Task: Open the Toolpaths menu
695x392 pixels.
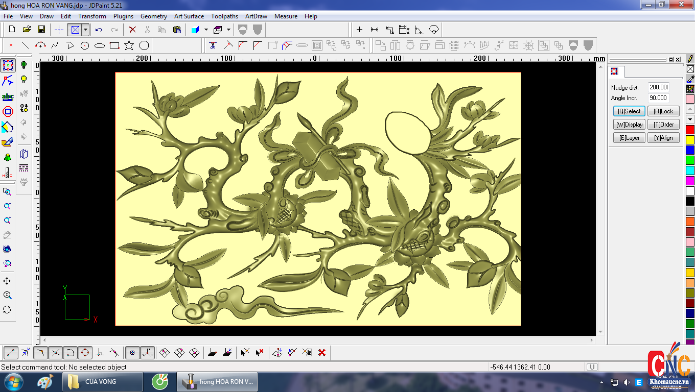Action: click(x=224, y=16)
